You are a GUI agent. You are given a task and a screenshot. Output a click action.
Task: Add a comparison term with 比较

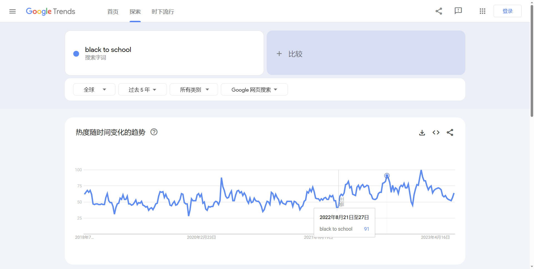366,53
